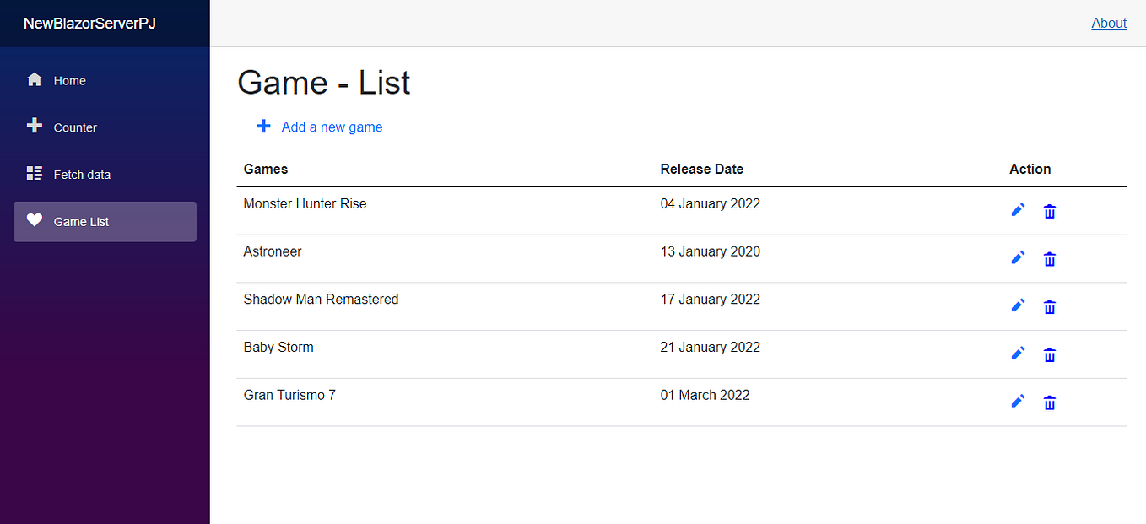The image size is (1146, 524).
Task: Click the Games column header
Action: pos(266,169)
